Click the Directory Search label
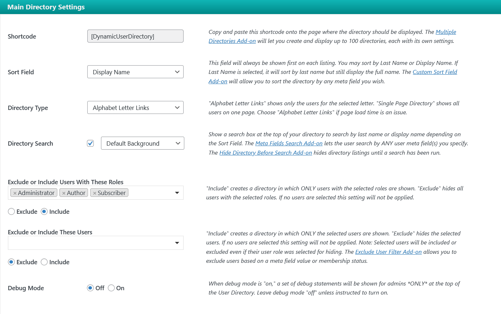The width and height of the screenshot is (501, 314). [30, 143]
